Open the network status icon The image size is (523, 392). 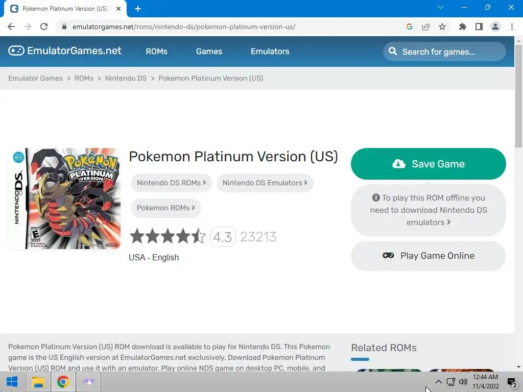(451, 382)
